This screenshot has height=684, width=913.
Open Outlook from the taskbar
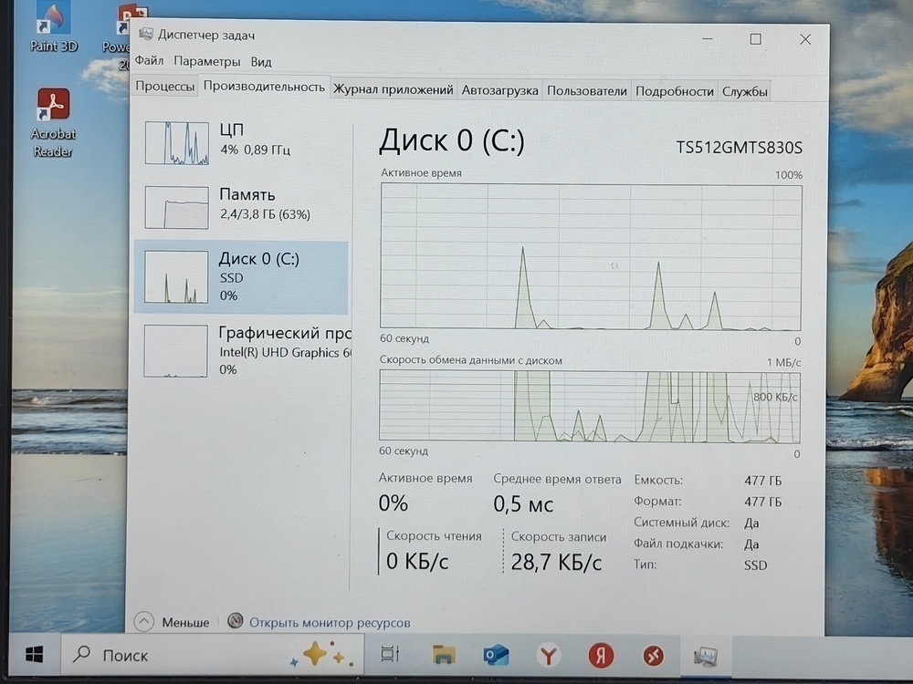pyautogui.click(x=494, y=655)
